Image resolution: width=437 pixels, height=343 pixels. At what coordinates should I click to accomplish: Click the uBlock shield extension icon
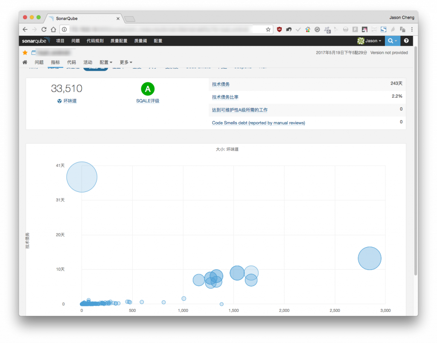pyautogui.click(x=279, y=29)
